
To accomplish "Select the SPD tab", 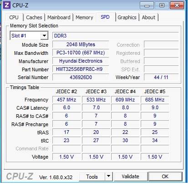I will 105,17.
